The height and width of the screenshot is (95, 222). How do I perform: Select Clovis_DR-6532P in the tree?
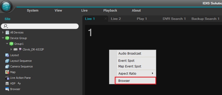point(33,49)
